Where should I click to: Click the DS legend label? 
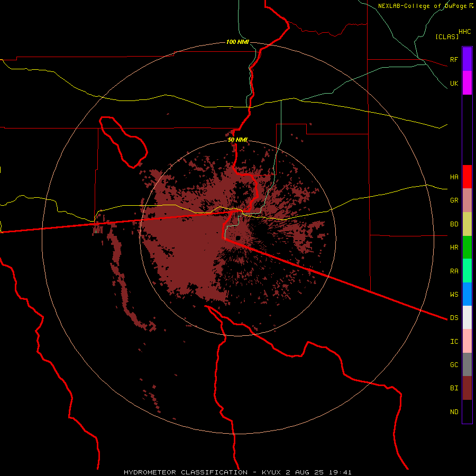454,317
